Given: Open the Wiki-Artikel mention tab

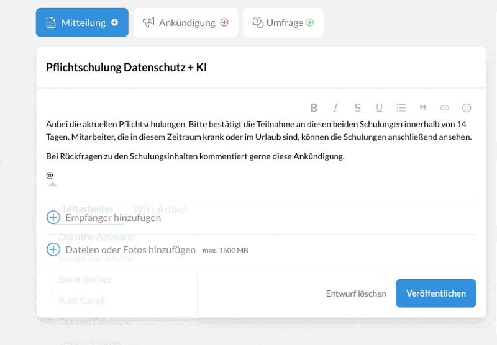Looking at the screenshot, I should click(160, 210).
